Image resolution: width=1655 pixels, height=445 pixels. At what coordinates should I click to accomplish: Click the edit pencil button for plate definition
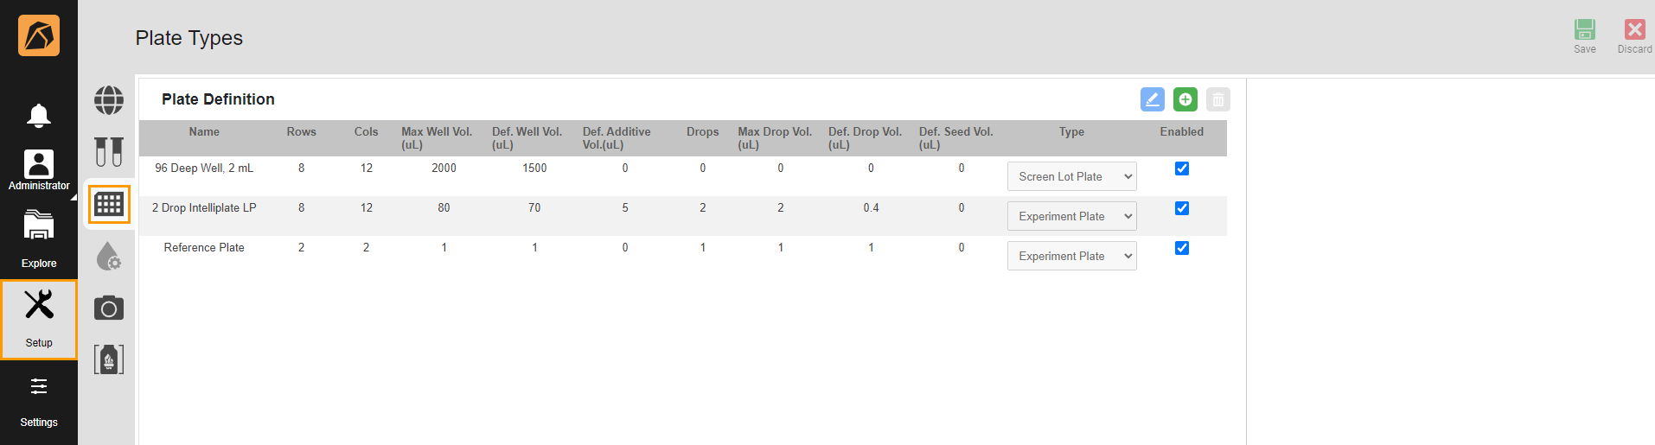1153,99
